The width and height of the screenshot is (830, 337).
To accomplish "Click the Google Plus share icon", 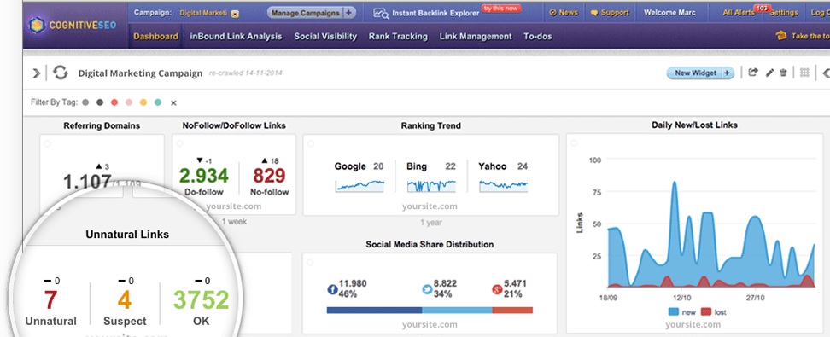I will [x=496, y=289].
